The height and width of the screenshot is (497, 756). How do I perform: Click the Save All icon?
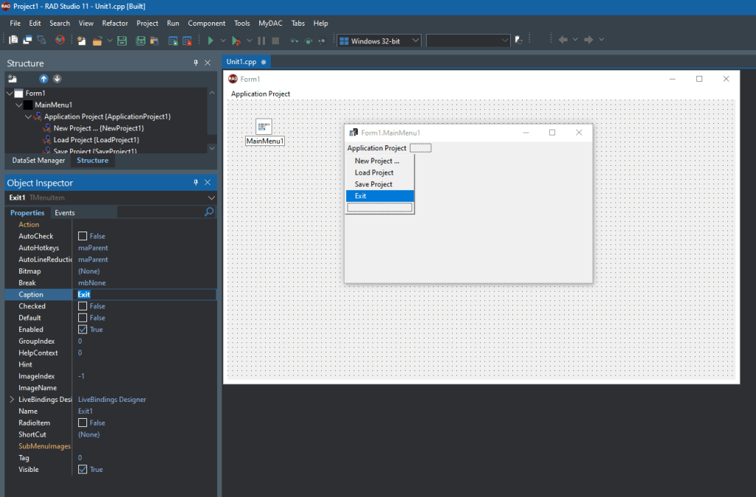(x=140, y=41)
